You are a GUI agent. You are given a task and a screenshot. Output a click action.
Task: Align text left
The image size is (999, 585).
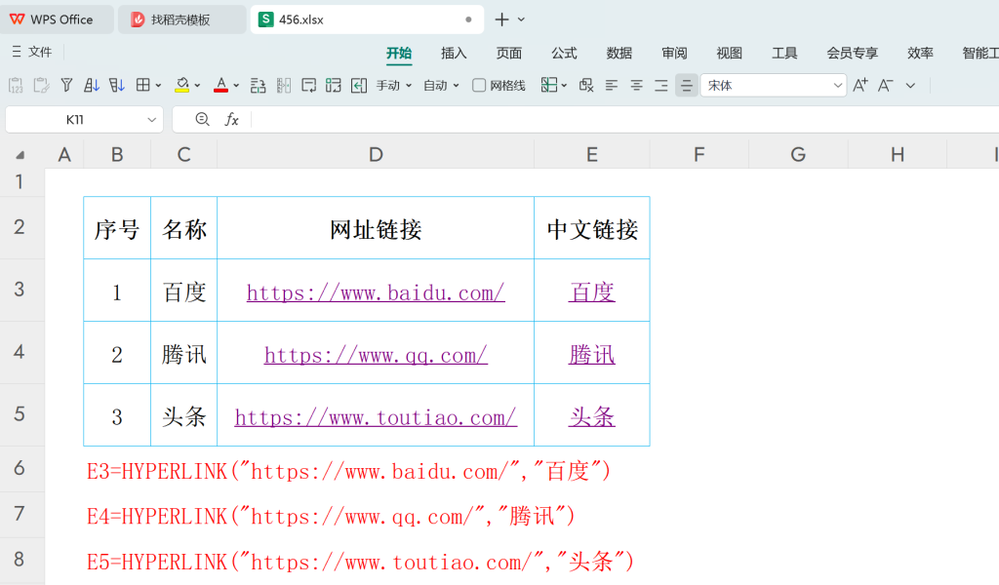(612, 85)
